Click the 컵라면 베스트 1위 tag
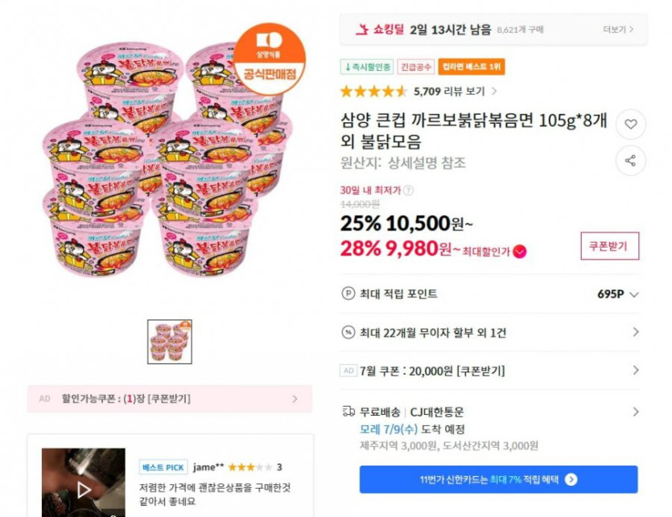The width and height of the screenshot is (672, 517). coord(472,67)
